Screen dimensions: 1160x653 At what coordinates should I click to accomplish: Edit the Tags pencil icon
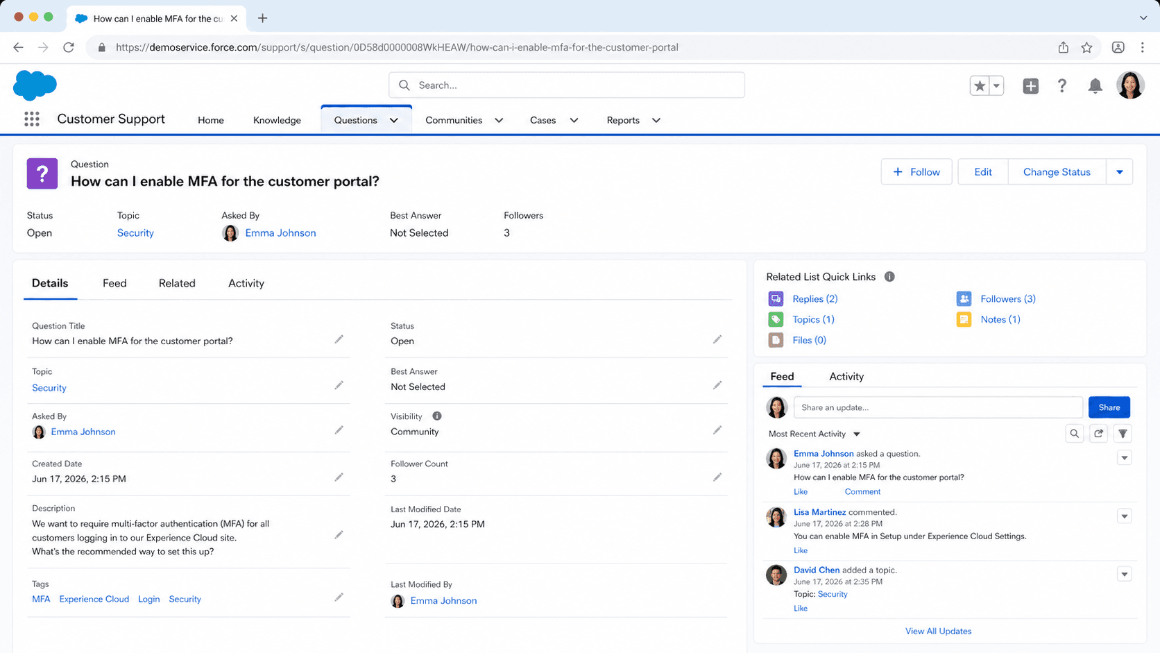[x=339, y=597]
